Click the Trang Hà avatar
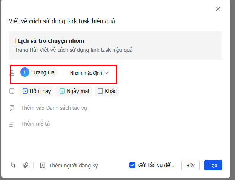 coord(25,72)
